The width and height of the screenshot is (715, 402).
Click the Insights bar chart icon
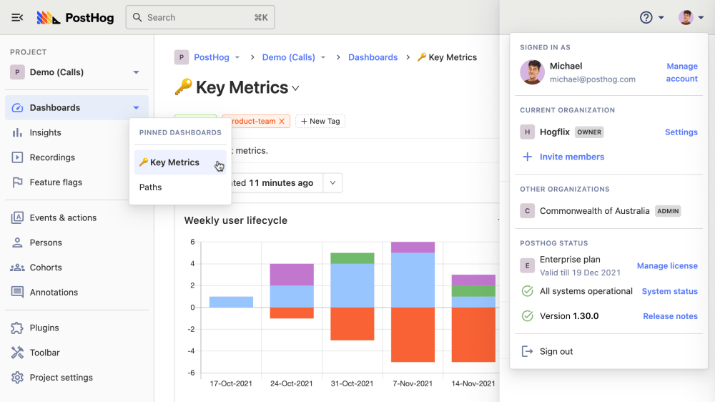[x=17, y=132]
